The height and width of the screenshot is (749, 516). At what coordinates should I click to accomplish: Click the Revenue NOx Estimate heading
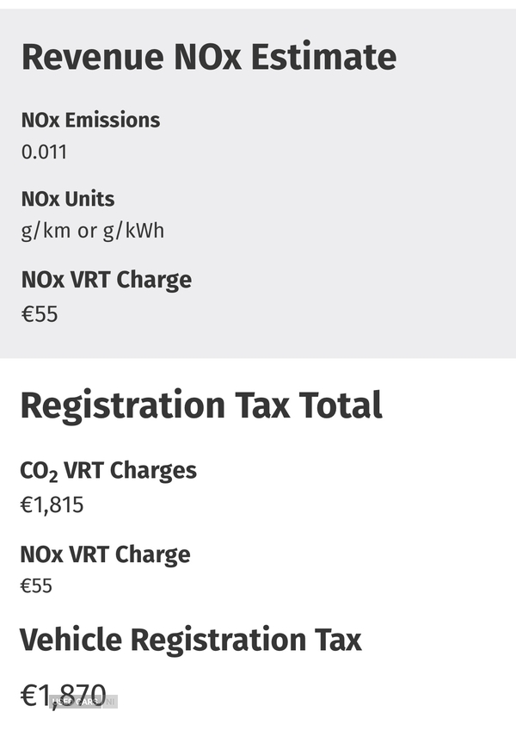[x=209, y=58]
